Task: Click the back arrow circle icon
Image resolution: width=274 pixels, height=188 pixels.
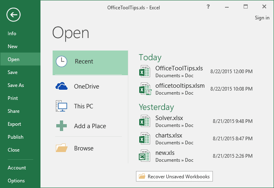Action: pyautogui.click(x=13, y=15)
